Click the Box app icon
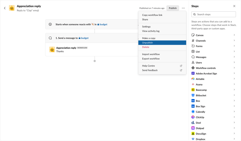 [x=193, y=101]
